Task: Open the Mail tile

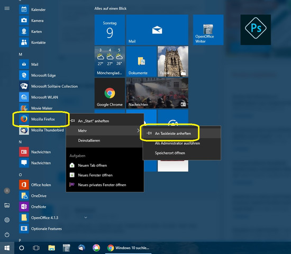Action: coord(157,30)
